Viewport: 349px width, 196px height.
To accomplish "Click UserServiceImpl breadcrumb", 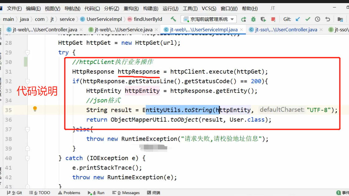I will [x=101, y=19].
